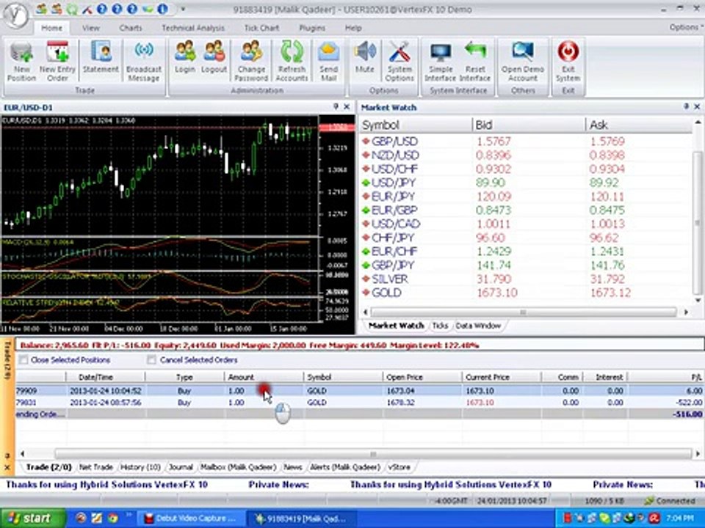The height and width of the screenshot is (528, 705).
Task: Switch to Ticks tab
Action: click(x=440, y=326)
